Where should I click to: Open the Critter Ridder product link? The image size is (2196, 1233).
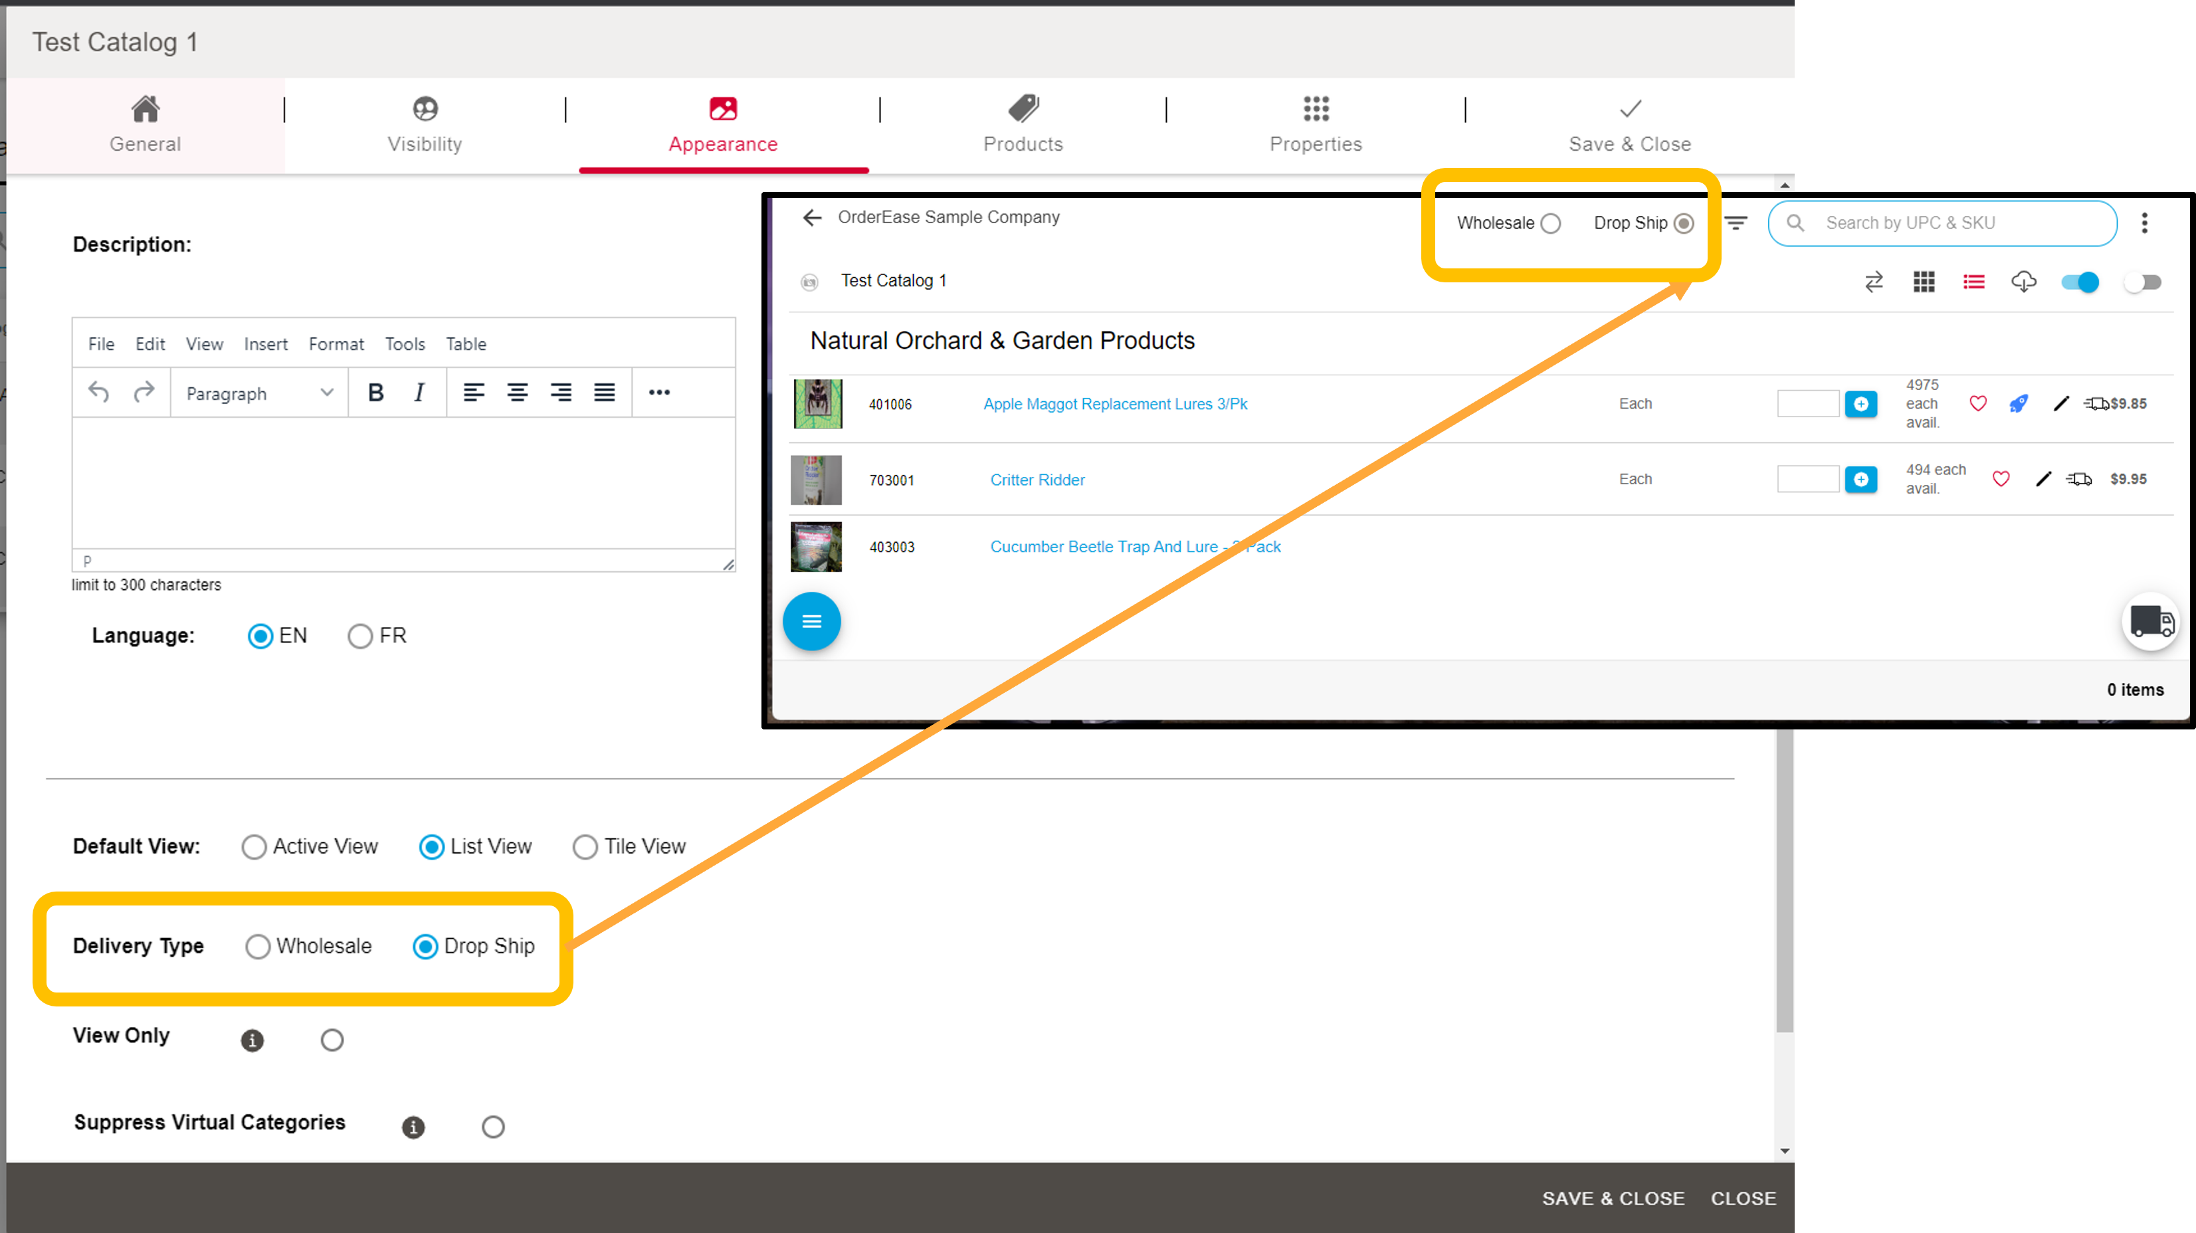pyautogui.click(x=1037, y=479)
